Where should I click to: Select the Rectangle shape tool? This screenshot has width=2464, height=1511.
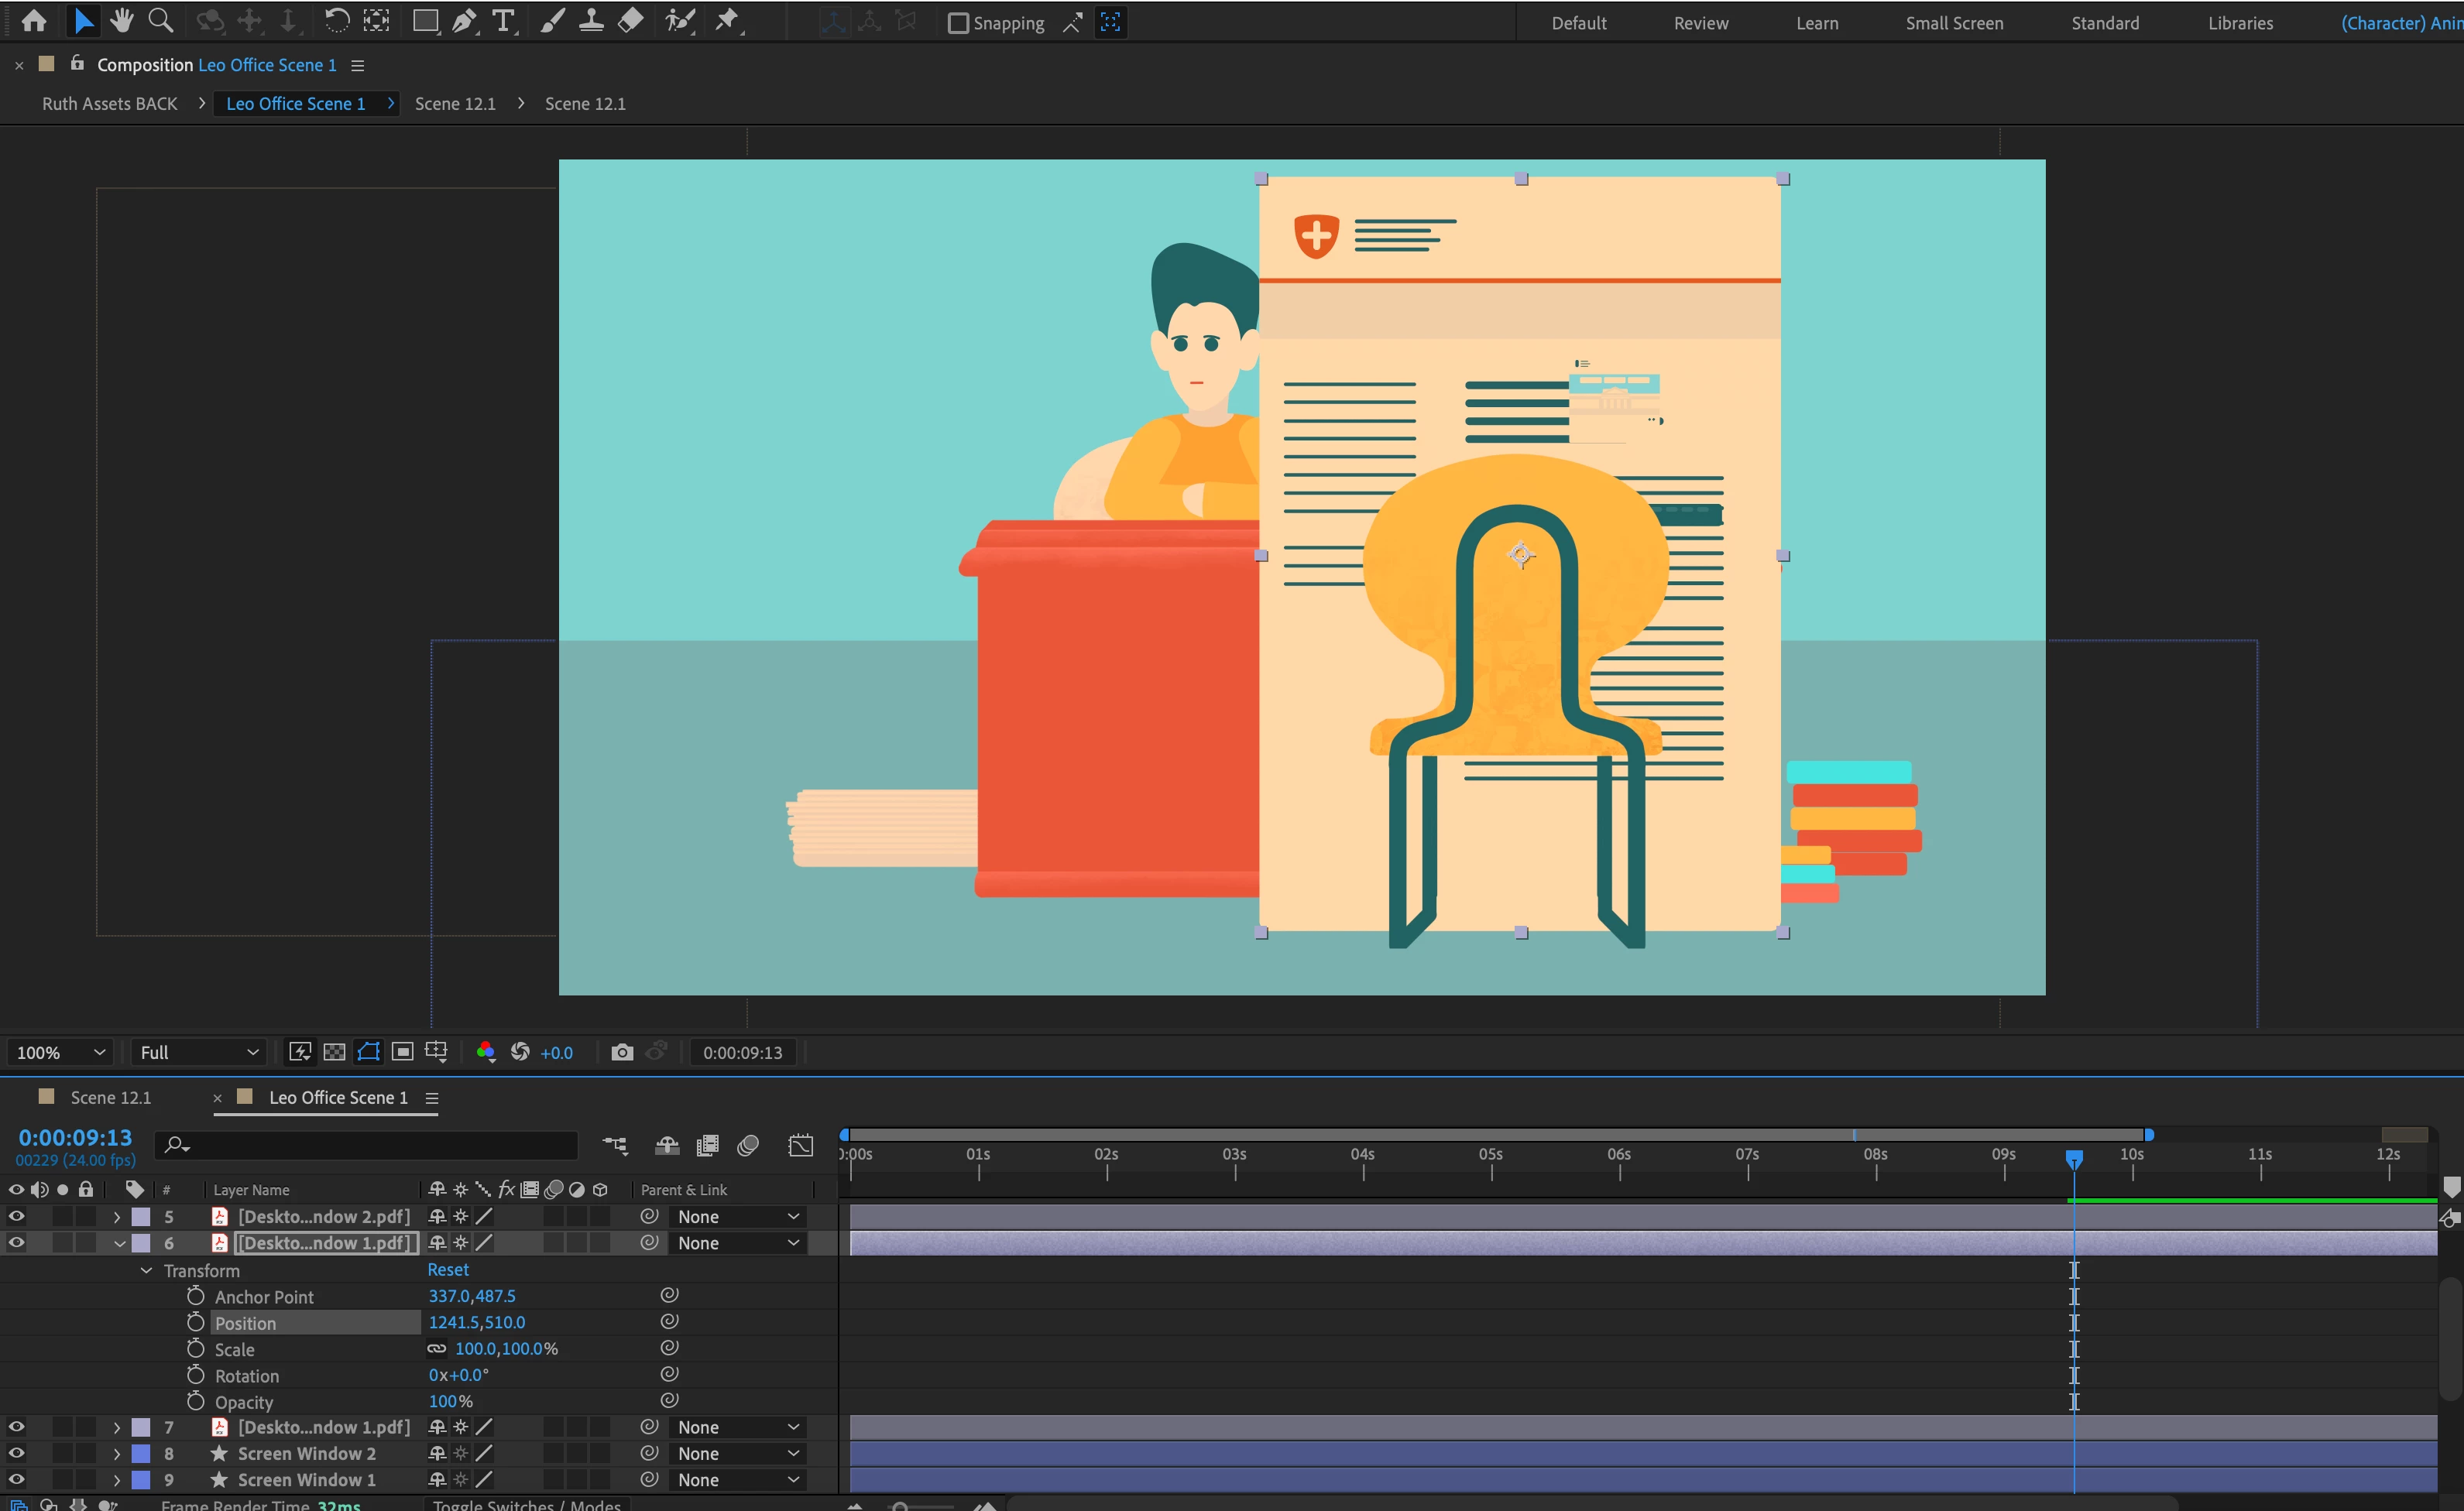pos(425,21)
